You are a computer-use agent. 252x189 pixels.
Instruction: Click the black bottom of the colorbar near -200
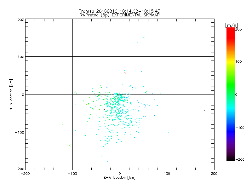tap(231, 158)
